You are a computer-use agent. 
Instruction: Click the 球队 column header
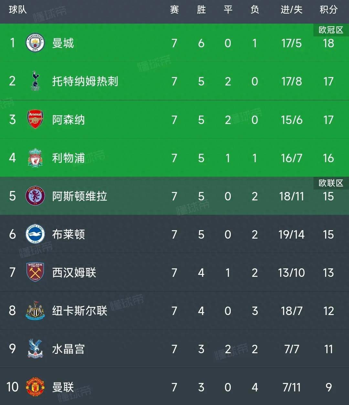pos(17,10)
